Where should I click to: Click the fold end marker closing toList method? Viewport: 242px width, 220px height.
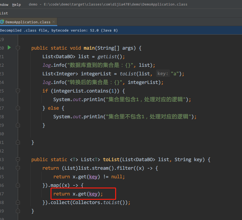pos(18,211)
